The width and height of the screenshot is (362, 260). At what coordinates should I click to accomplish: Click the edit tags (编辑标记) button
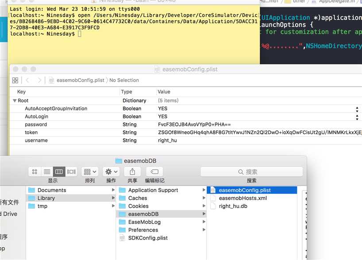(x=155, y=172)
